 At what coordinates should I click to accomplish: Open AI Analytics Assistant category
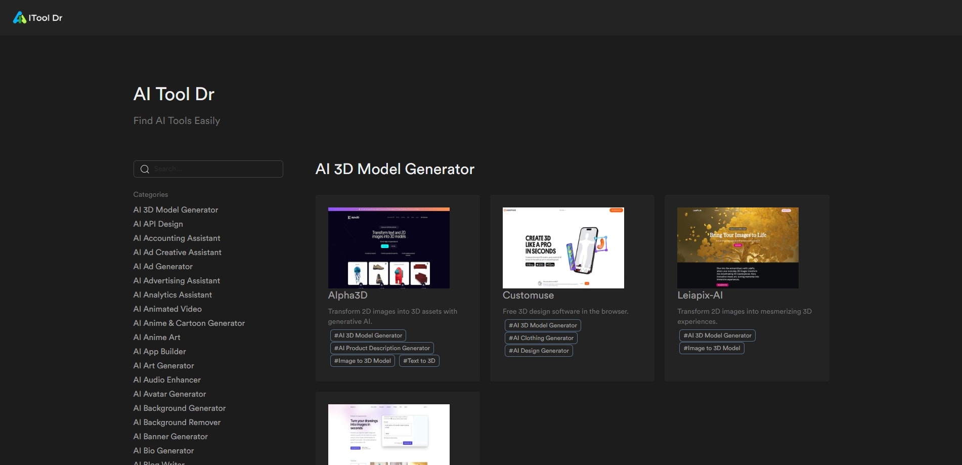pyautogui.click(x=172, y=294)
